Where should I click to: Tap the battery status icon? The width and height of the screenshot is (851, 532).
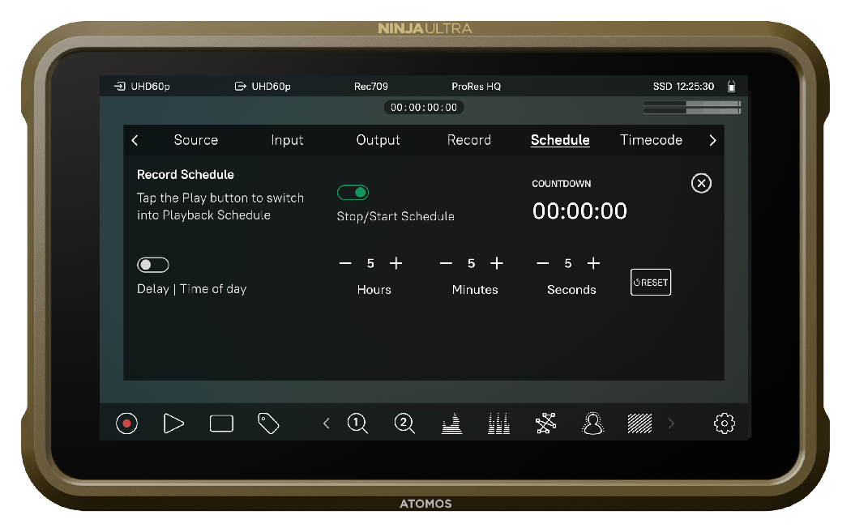pos(732,86)
